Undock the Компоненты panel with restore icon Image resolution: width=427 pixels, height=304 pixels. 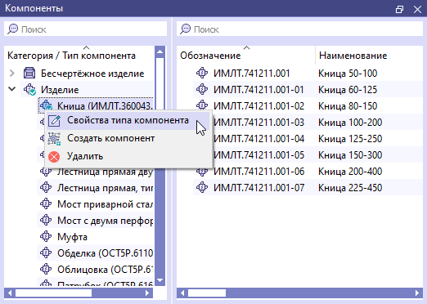coord(399,10)
